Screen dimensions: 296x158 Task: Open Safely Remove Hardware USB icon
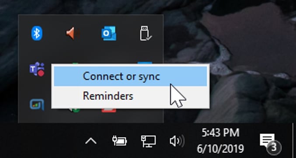[146, 33]
